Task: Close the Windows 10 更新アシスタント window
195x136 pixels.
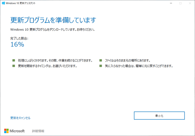Action: [190, 3]
